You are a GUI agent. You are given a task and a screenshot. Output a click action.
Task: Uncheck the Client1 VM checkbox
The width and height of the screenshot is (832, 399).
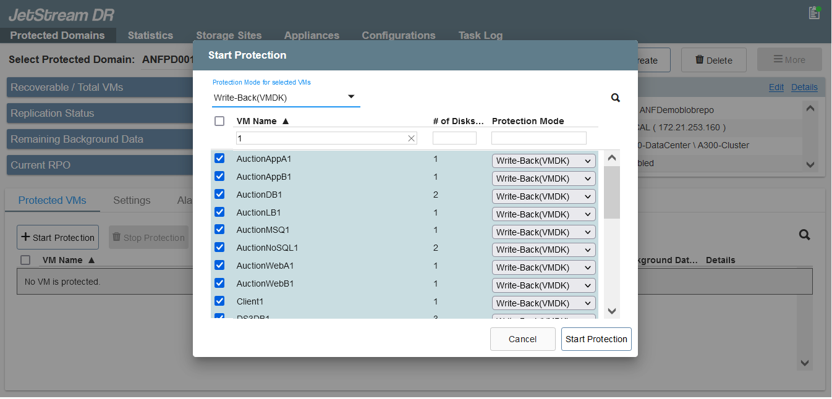(219, 301)
